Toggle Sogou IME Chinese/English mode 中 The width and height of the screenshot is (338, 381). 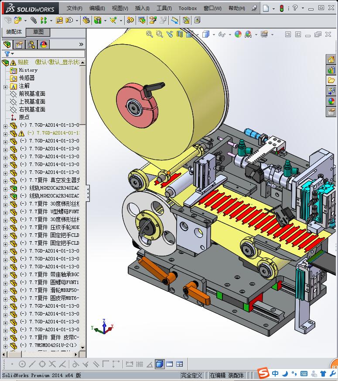[275, 373]
